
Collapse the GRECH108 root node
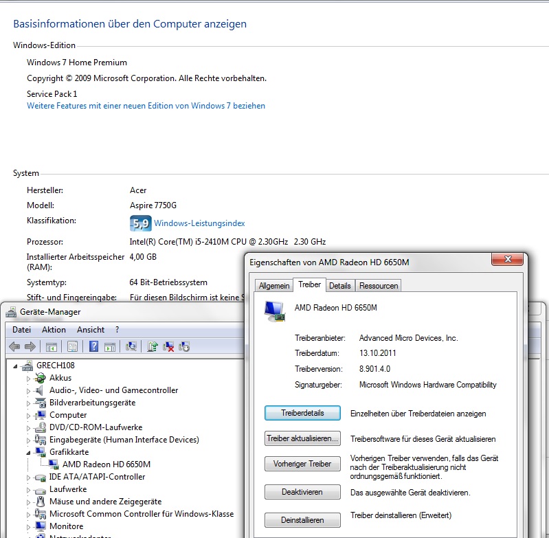15,366
